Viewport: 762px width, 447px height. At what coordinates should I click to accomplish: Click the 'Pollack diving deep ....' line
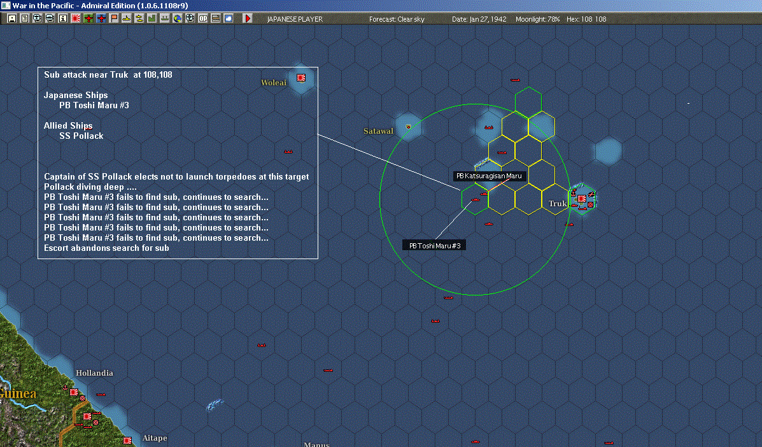(90, 187)
